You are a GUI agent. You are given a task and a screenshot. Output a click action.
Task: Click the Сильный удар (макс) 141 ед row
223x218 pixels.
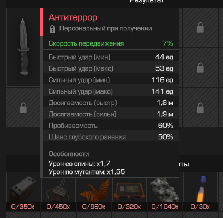[111, 91]
